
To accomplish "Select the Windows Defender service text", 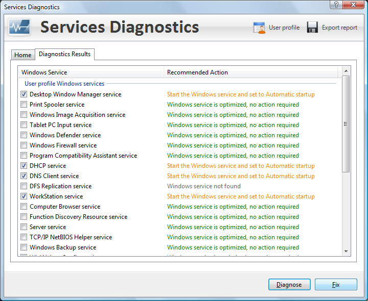I will [x=65, y=135].
